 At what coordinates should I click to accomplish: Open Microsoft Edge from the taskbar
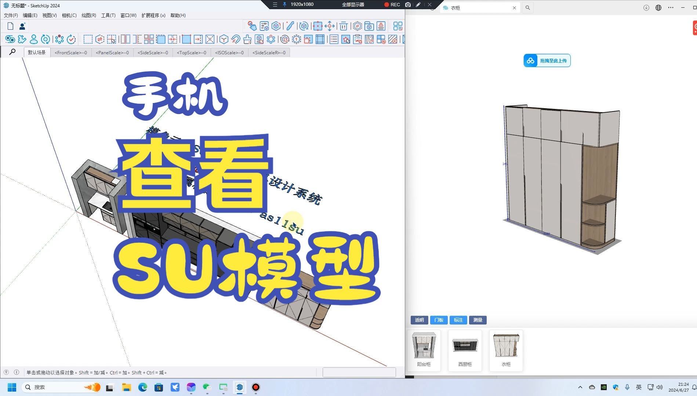coord(142,387)
